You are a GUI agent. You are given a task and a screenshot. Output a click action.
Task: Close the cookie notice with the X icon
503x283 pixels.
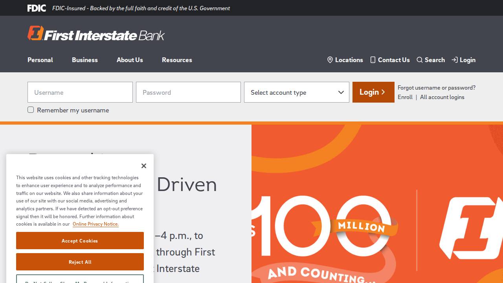click(x=143, y=165)
